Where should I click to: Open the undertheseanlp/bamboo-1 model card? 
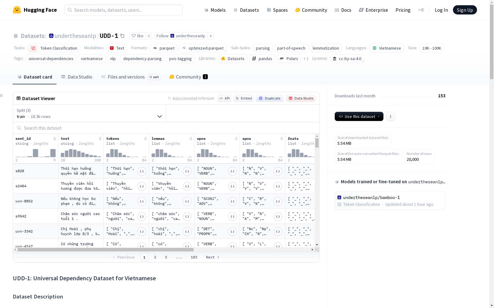tap(390, 201)
